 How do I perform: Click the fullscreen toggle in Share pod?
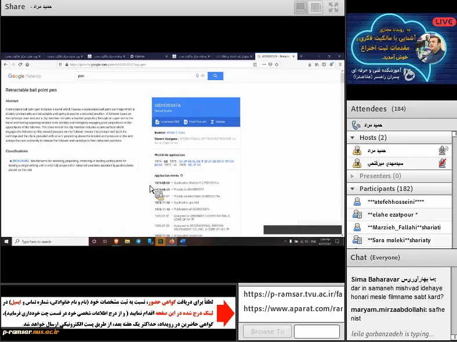[333, 7]
